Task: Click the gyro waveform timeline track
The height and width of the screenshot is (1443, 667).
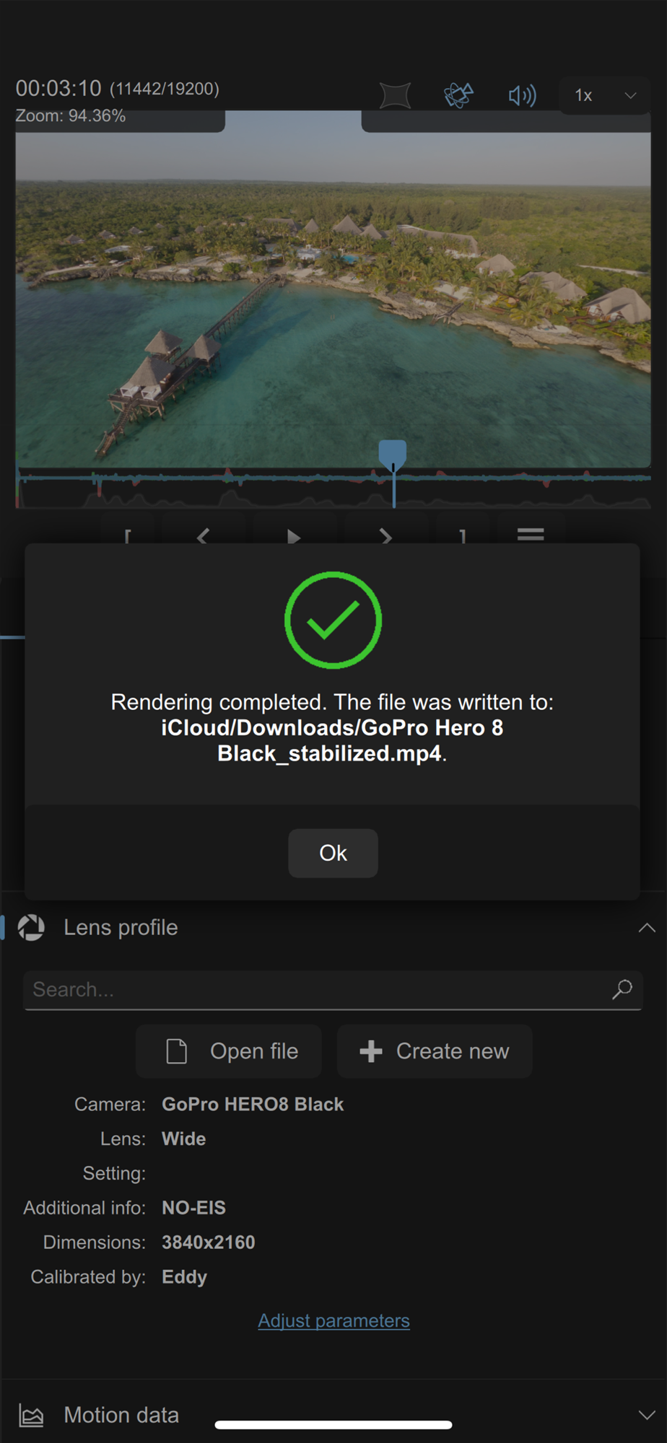Action: pos(333,489)
